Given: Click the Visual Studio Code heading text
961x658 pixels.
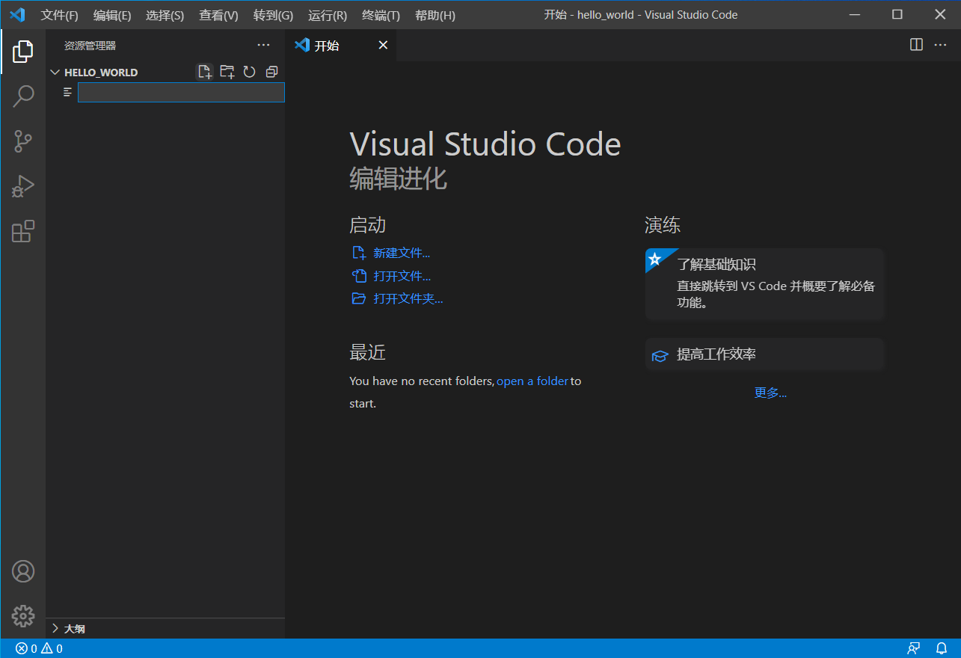Looking at the screenshot, I should tap(485, 144).
